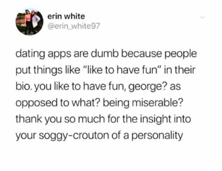Open the erin white display name link

click(x=66, y=16)
